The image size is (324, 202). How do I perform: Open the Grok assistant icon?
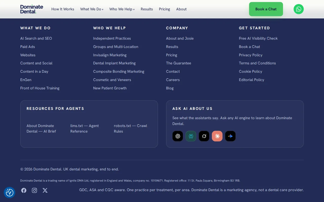click(204, 136)
